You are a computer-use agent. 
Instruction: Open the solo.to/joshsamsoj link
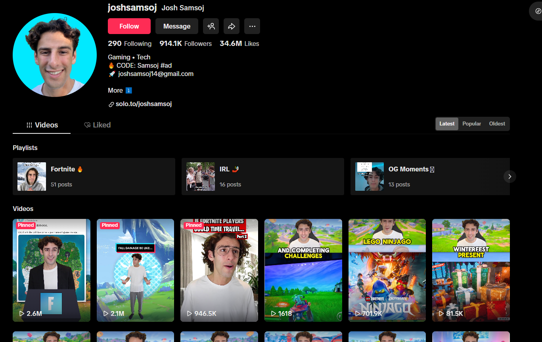(x=144, y=104)
